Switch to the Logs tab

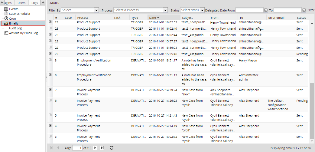[34, 3]
